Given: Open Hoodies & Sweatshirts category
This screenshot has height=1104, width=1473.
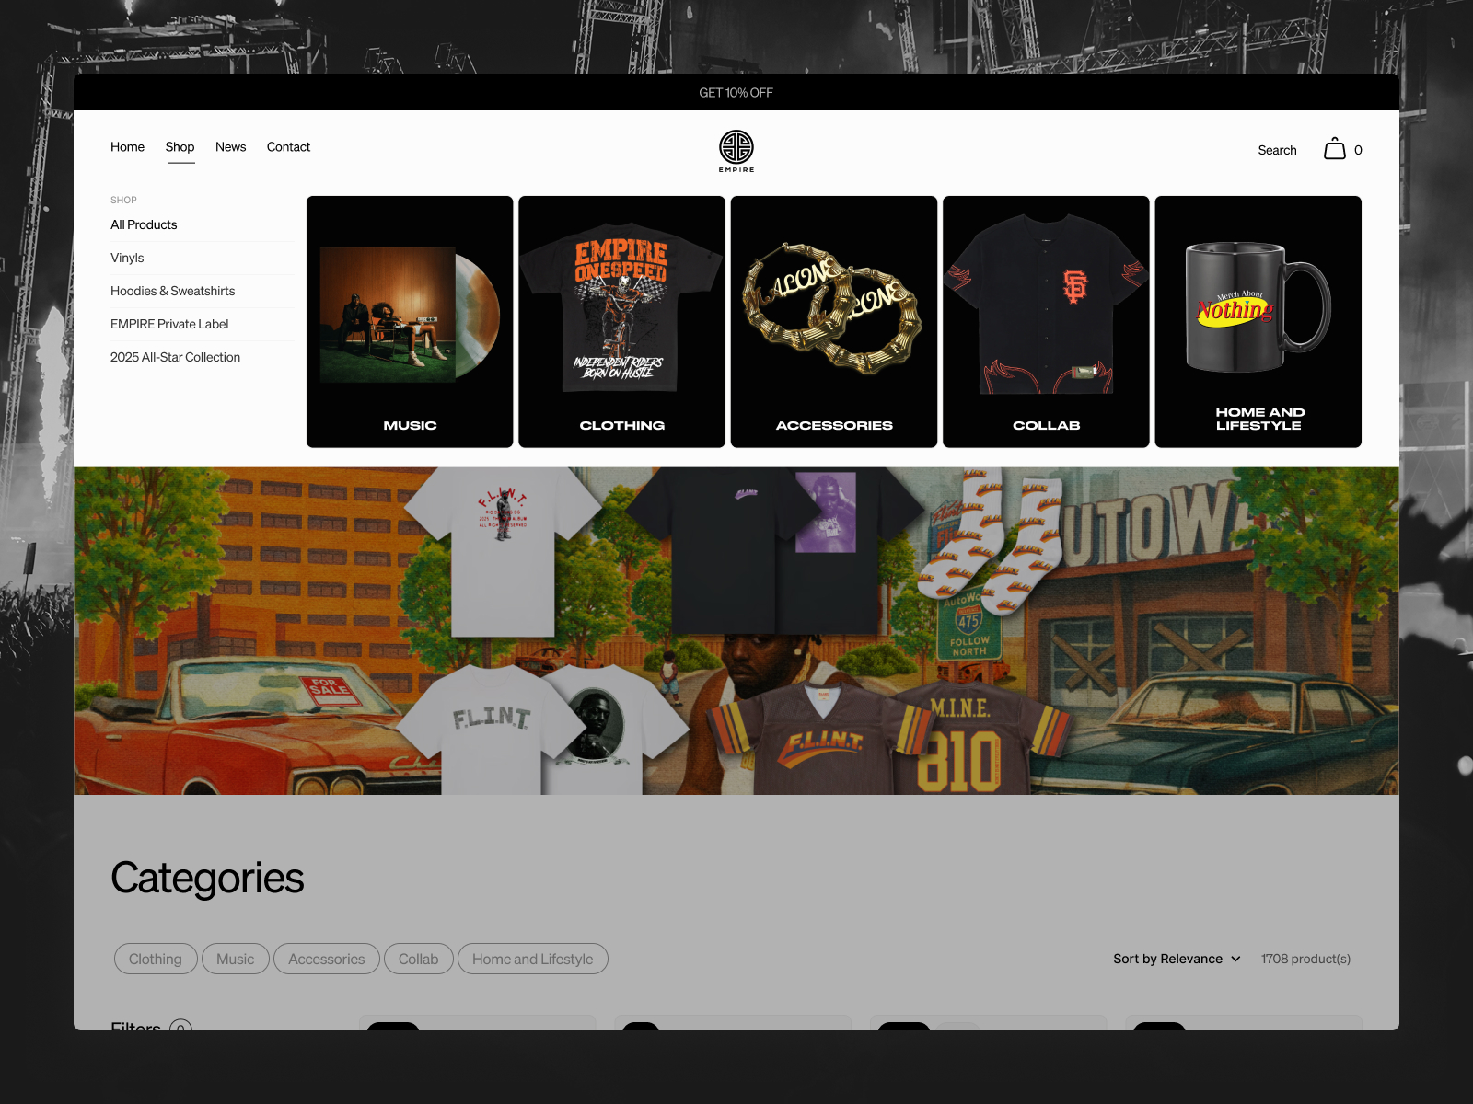Looking at the screenshot, I should [172, 291].
